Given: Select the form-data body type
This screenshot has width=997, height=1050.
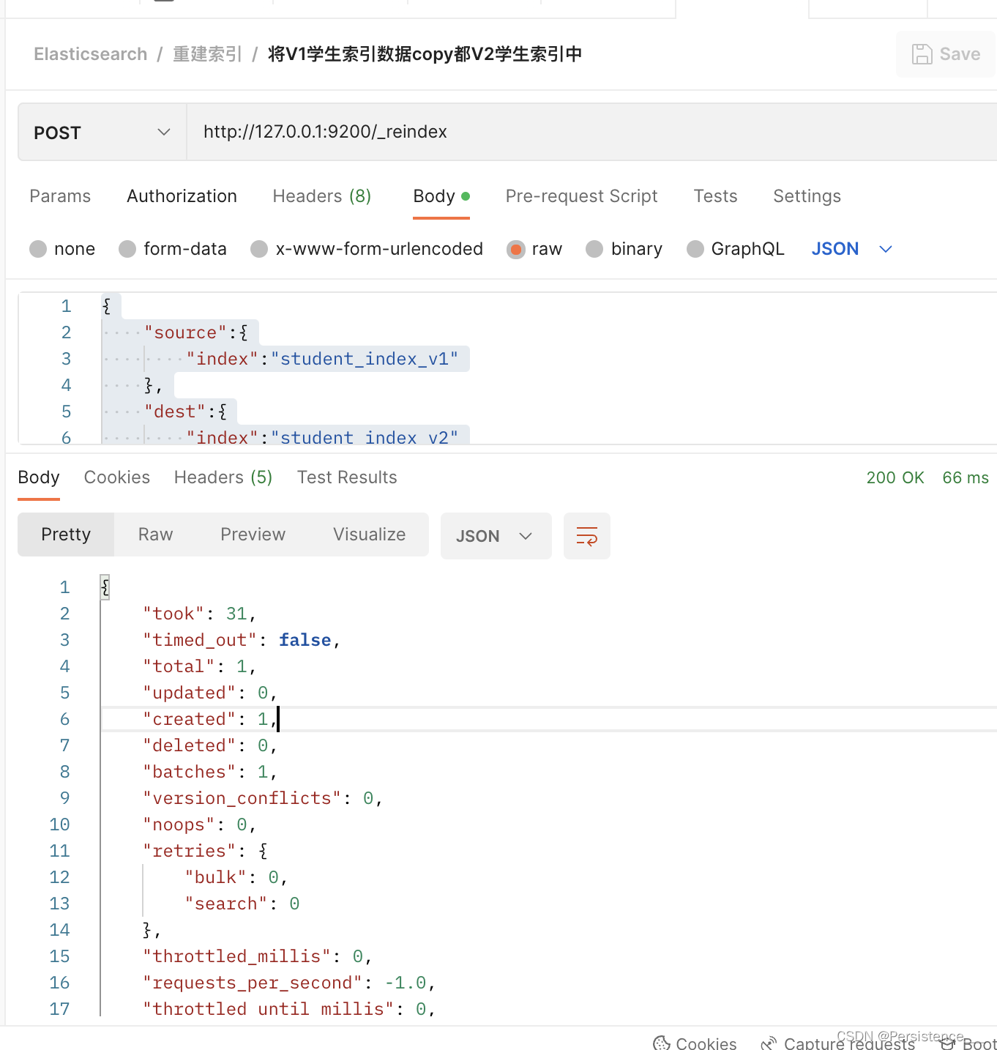Looking at the screenshot, I should click(127, 249).
